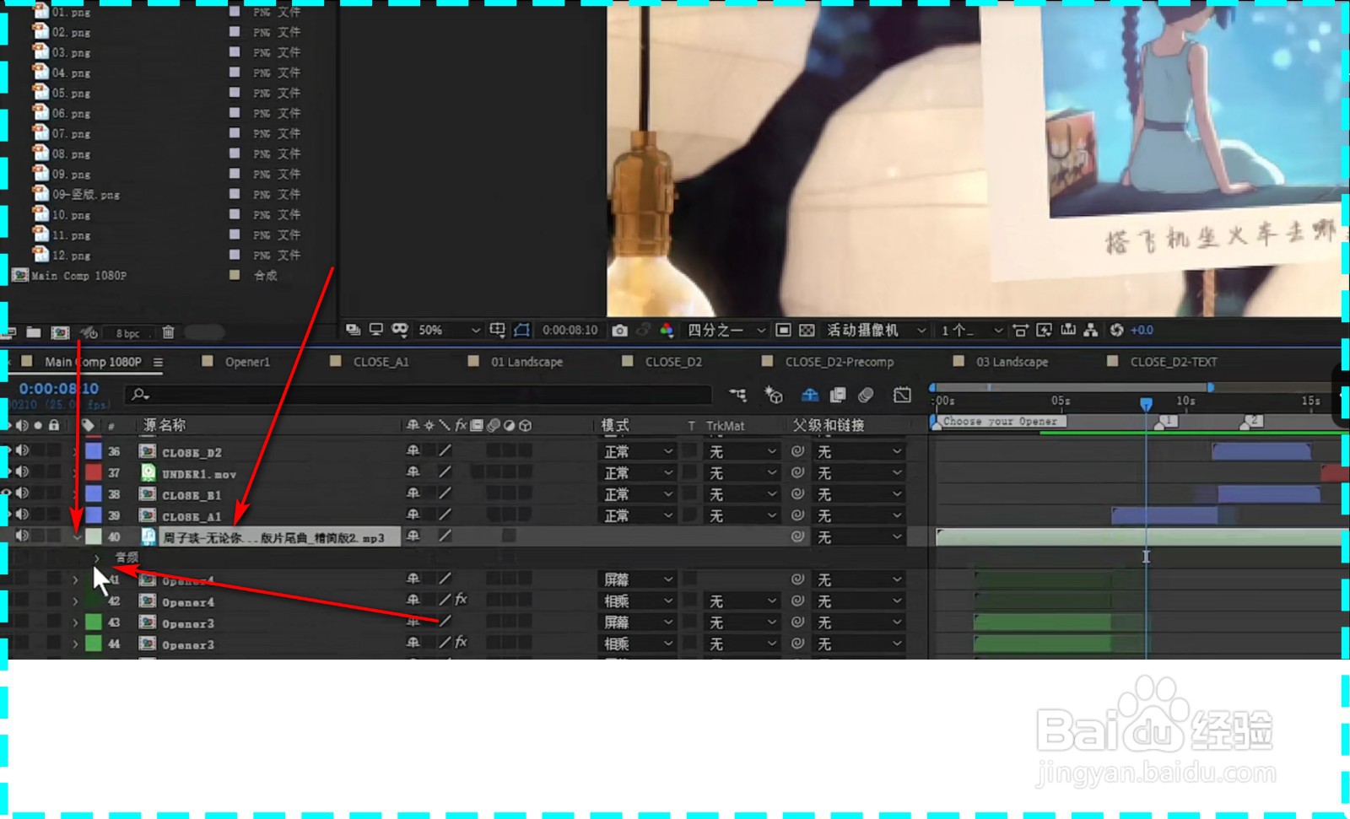Open the 50% magnification dropdown
The width and height of the screenshot is (1350, 819).
point(449,330)
